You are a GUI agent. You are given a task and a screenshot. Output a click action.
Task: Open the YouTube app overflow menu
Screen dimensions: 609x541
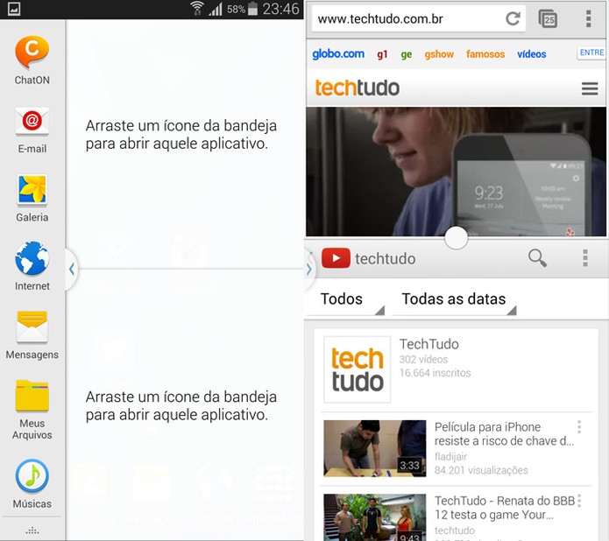tap(585, 258)
